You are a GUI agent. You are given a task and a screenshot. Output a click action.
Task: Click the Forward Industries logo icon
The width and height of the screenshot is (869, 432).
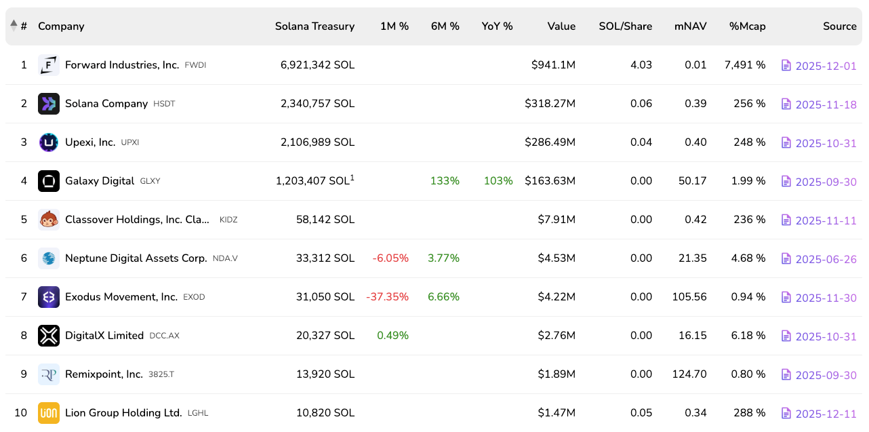pyautogui.click(x=49, y=65)
